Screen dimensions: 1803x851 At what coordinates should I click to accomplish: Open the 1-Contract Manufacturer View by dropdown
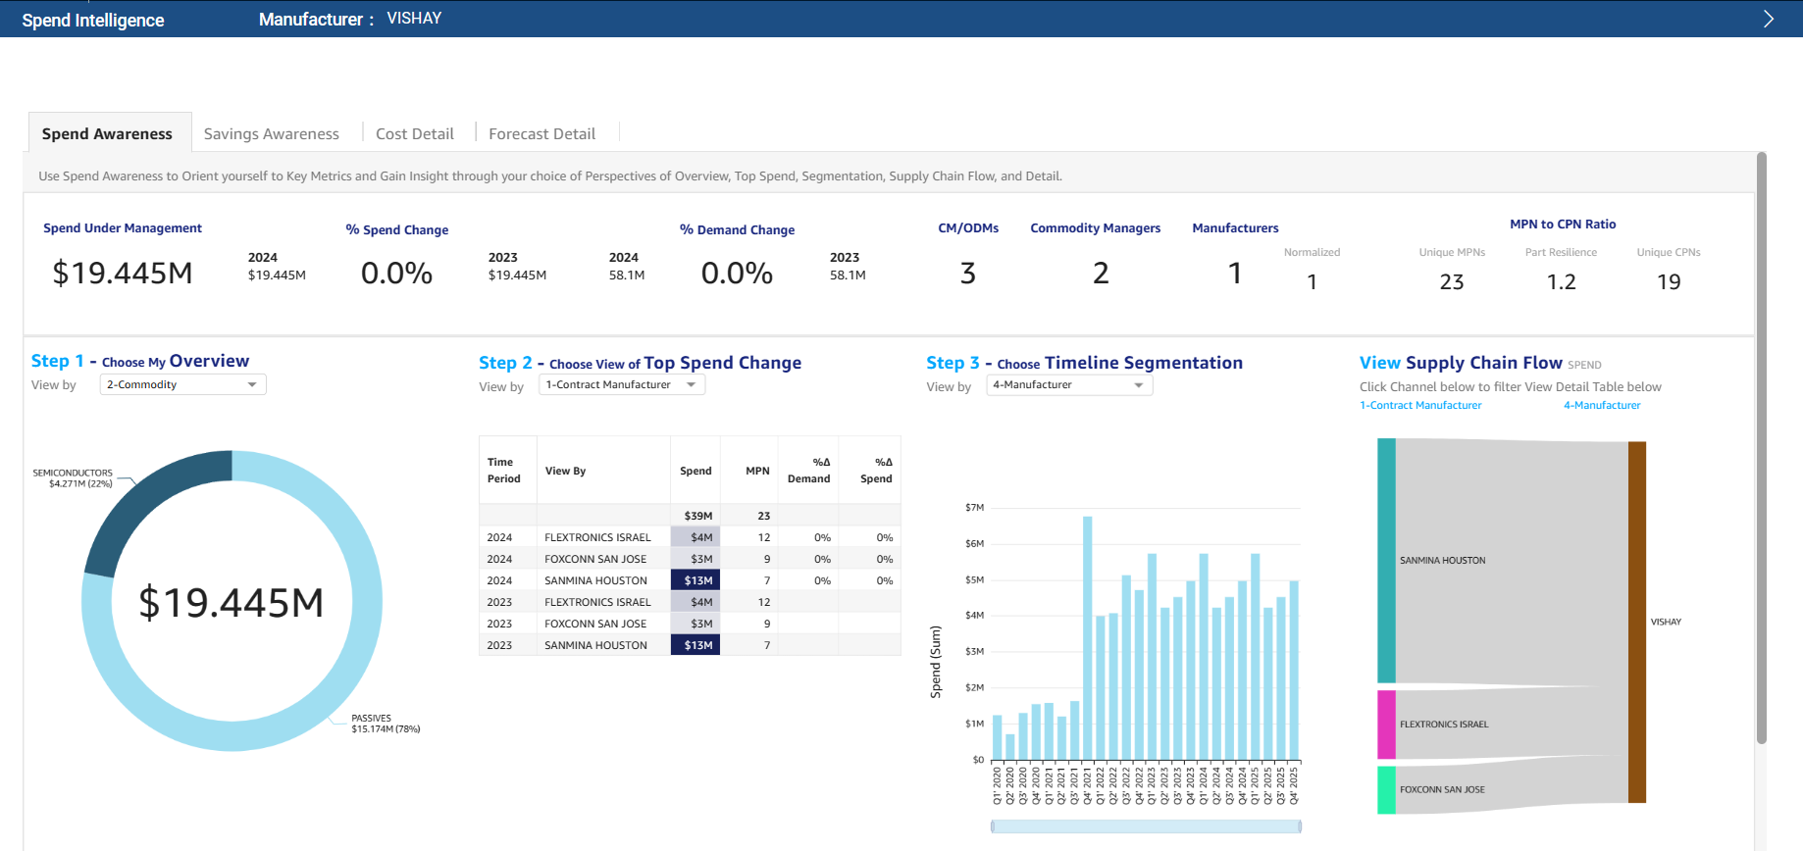point(621,385)
